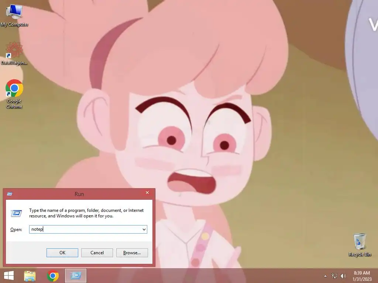Click the Run title text
This screenshot has height=283, width=378.
pyautogui.click(x=79, y=194)
